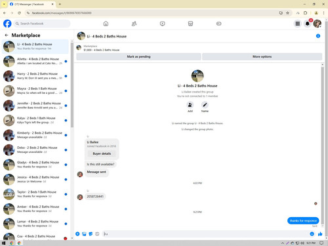The width and height of the screenshot is (328, 246).
Task: Open Li - 4 Beds 2 Baths House conversation
Action: point(35,47)
